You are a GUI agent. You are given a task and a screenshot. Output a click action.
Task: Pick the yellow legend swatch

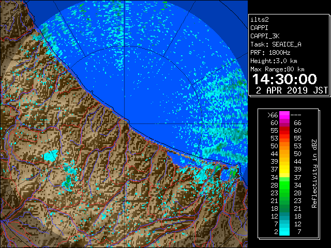[284, 169]
